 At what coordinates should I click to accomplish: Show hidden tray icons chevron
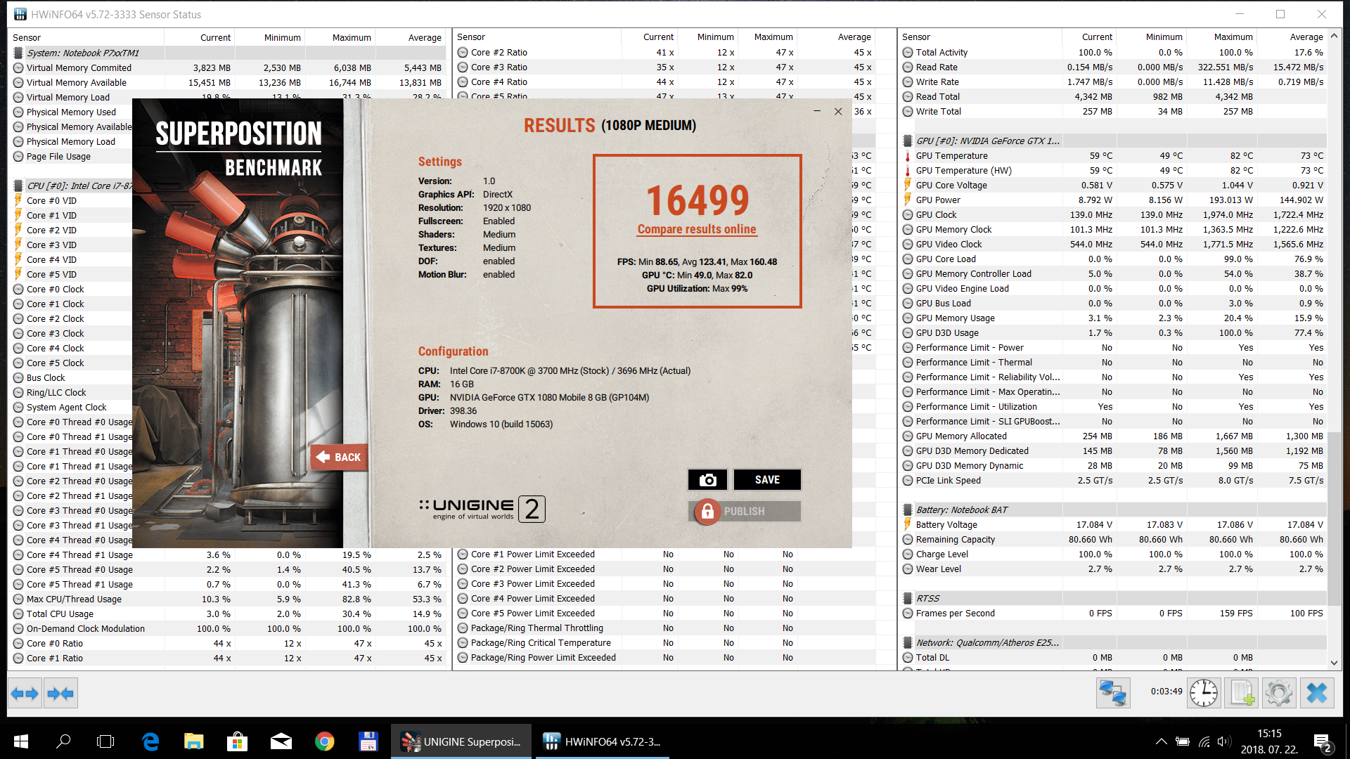(x=1162, y=741)
